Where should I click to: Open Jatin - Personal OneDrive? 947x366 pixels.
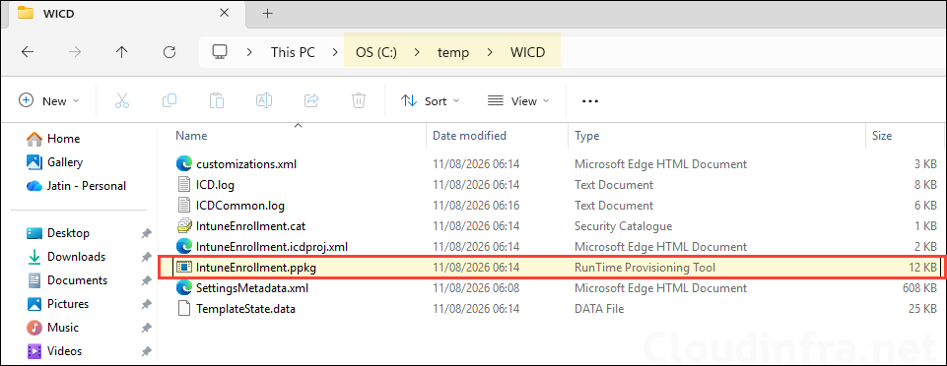pos(87,186)
